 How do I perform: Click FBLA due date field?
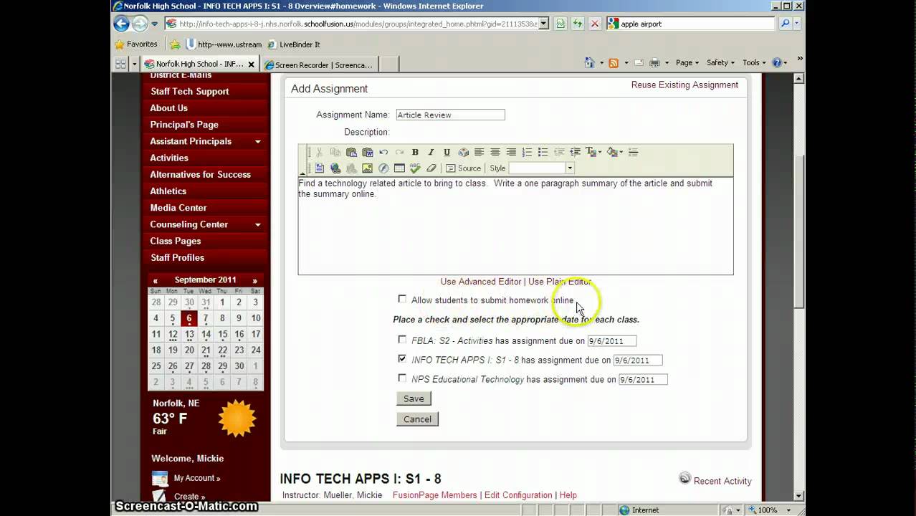611,341
